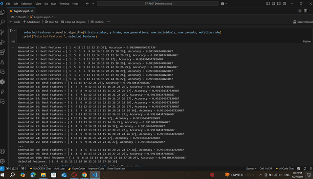Open BLACKBOX Chat from status bar
The width and height of the screenshot is (313, 179).
click(40, 168)
